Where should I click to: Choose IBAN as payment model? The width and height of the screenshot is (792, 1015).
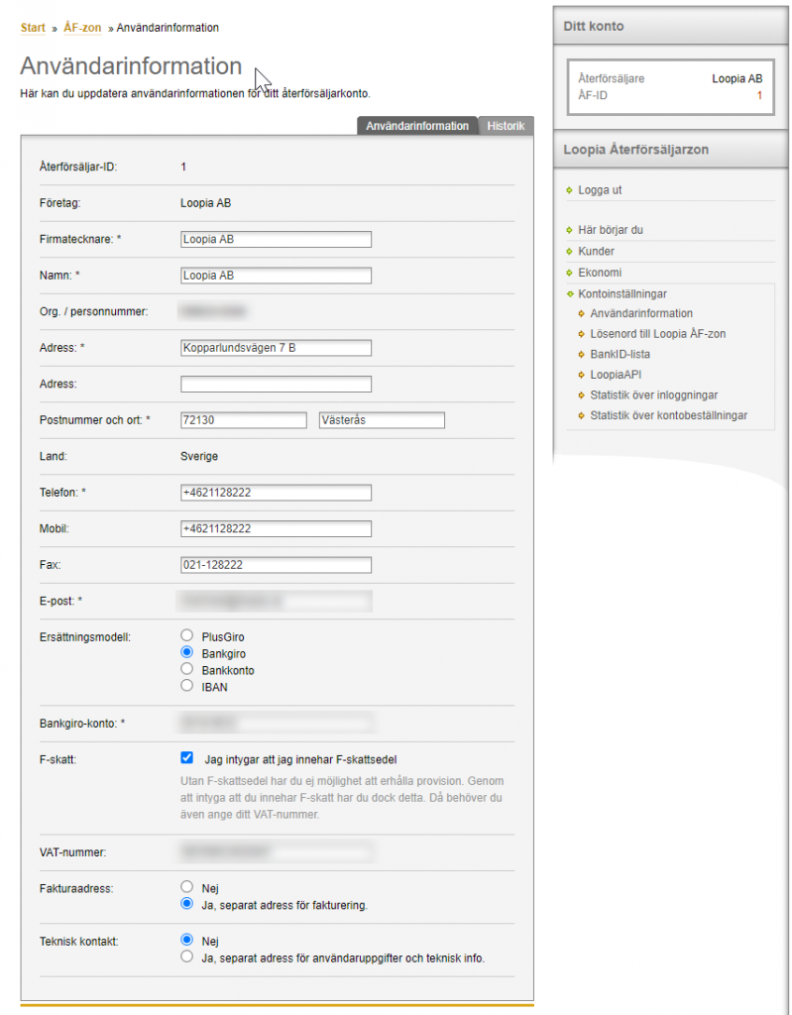tap(186, 686)
